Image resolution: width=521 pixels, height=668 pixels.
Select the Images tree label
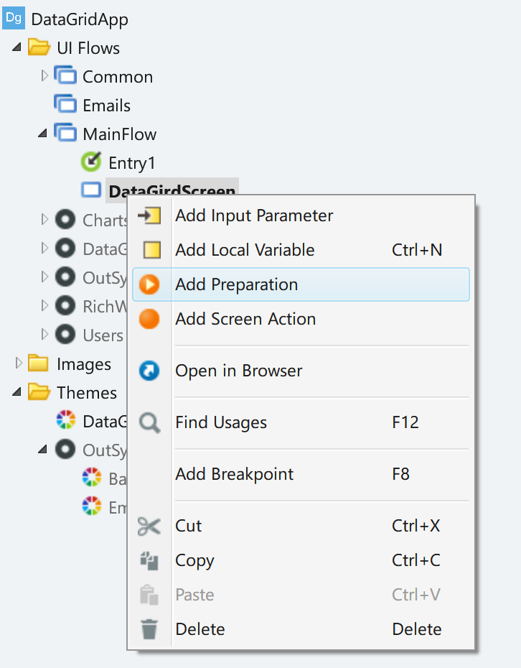(x=84, y=365)
